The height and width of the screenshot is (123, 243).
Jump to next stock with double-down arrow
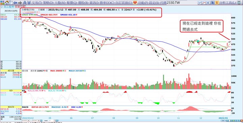tap(29, 3)
